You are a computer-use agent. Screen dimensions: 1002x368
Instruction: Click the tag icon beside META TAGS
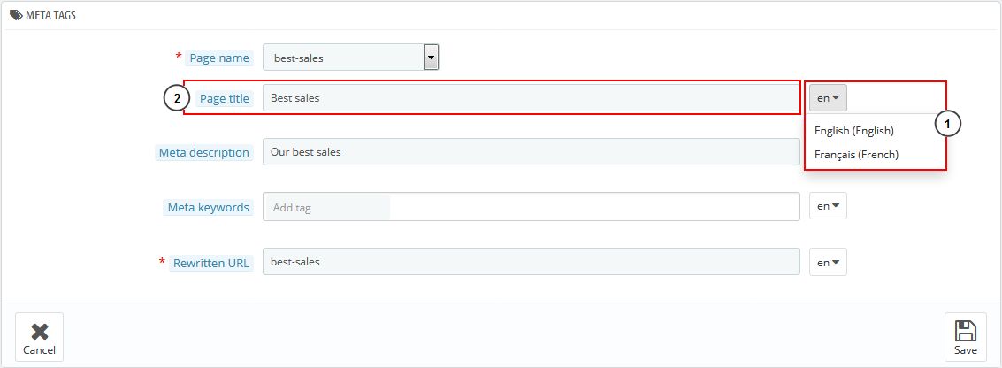point(16,15)
